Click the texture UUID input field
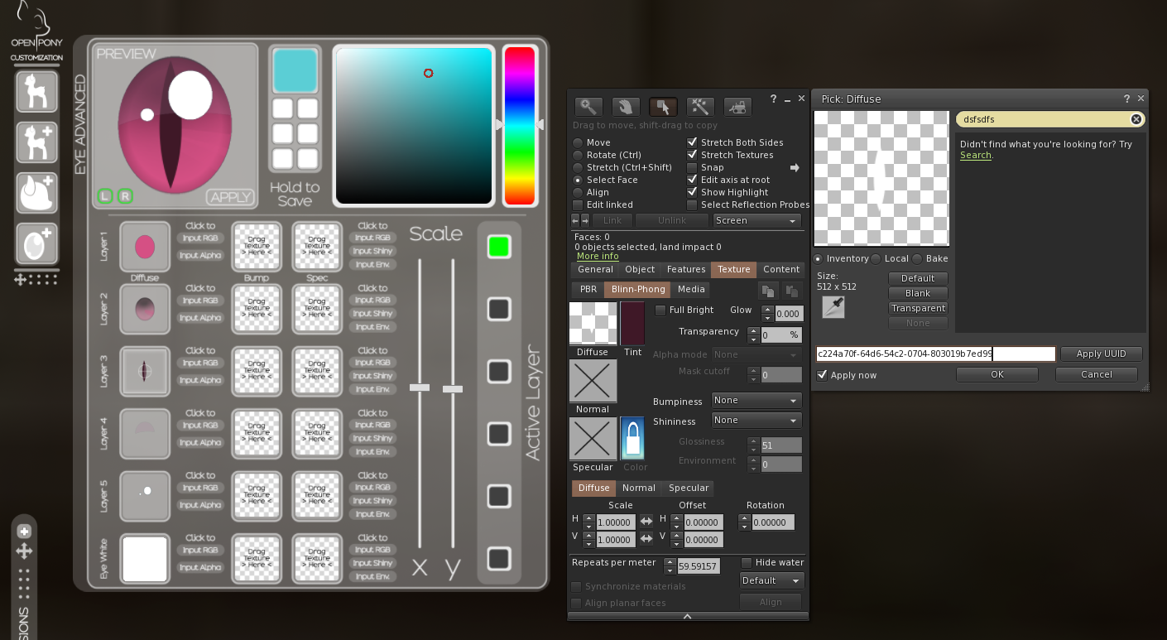Image resolution: width=1167 pixels, height=640 pixels. [x=935, y=354]
